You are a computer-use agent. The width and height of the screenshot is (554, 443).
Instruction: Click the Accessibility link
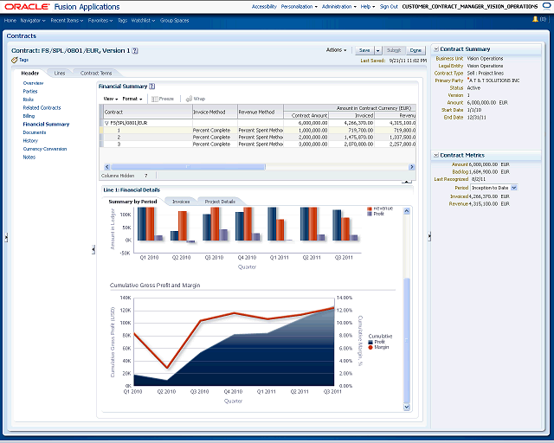pyautogui.click(x=264, y=7)
